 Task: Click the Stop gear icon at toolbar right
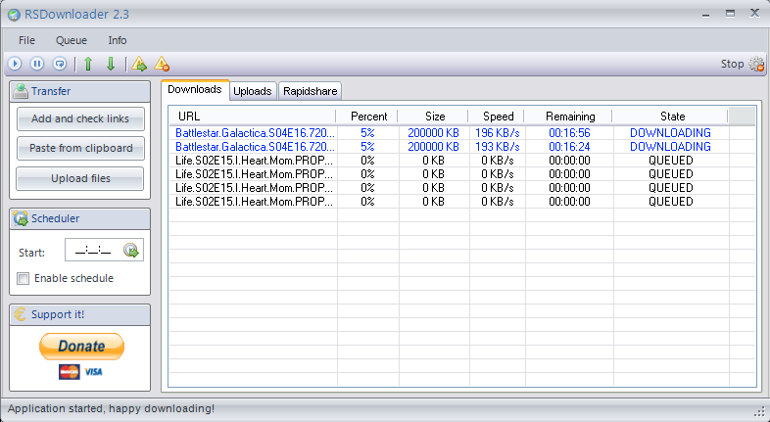(x=756, y=64)
